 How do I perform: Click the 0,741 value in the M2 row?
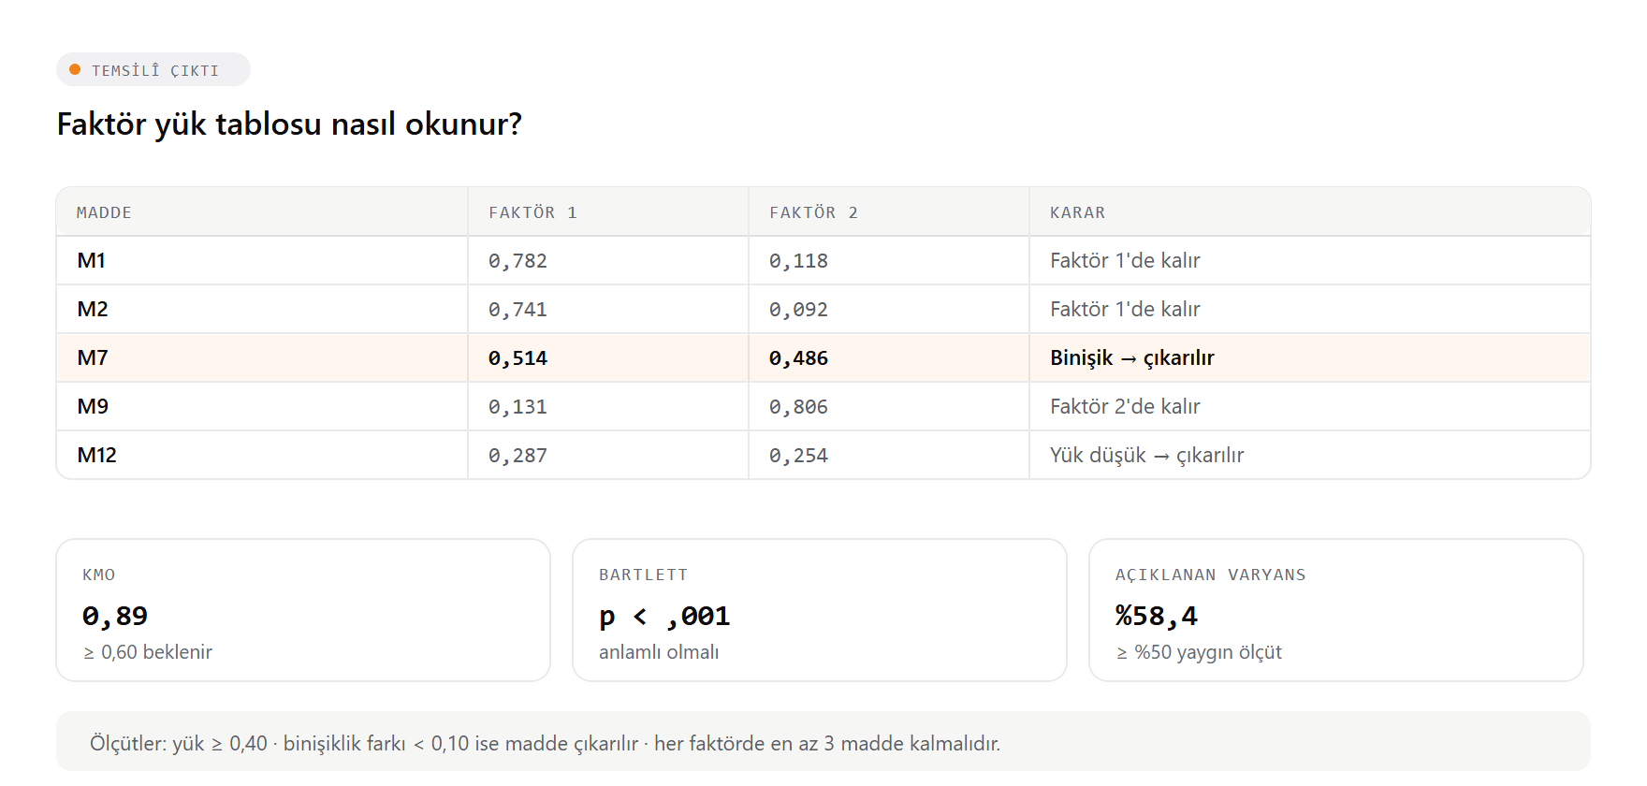[517, 310]
